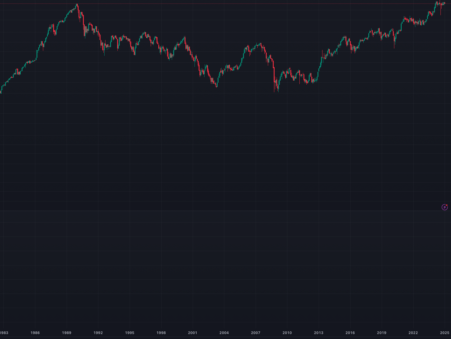
Task: Click the 2010 year label
Action: point(287,333)
